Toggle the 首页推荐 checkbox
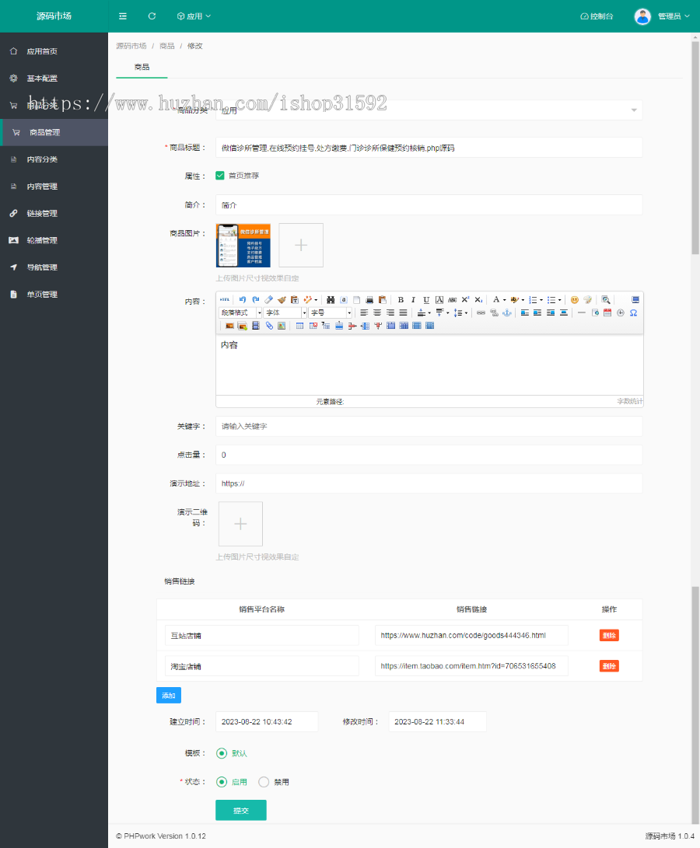700x848 pixels. click(x=220, y=175)
